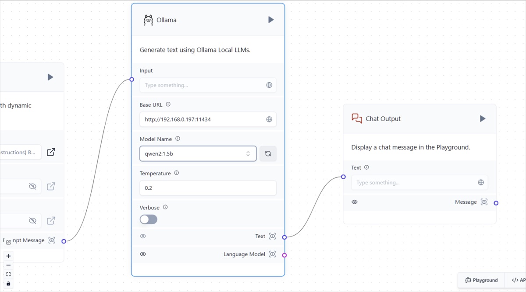Toggle visibility of Ollama Text output
This screenshot has height=292, width=526.
[x=143, y=236]
